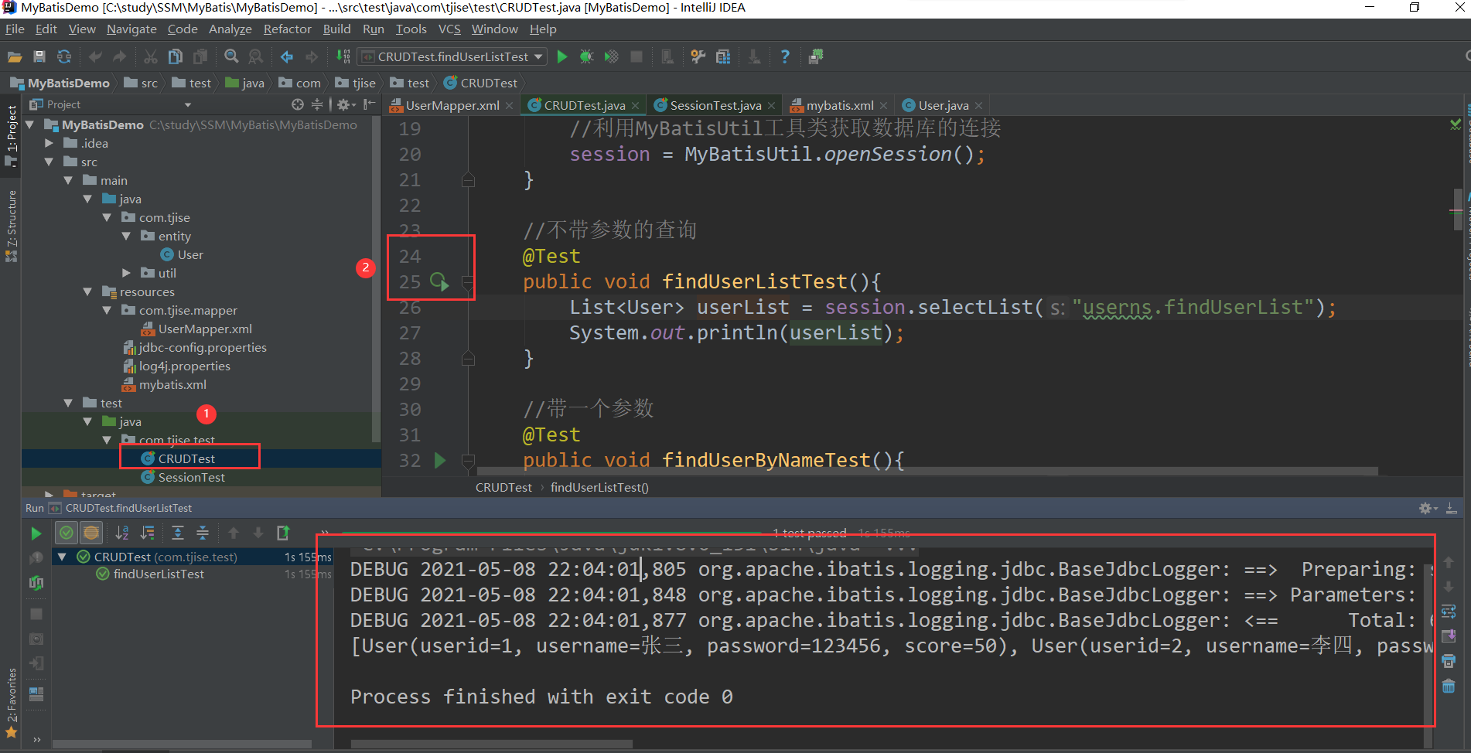
Task: Open the Structure side tool window
Action: (12, 225)
